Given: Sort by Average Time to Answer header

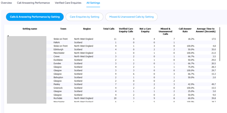Looking at the screenshot, I should (205, 30).
